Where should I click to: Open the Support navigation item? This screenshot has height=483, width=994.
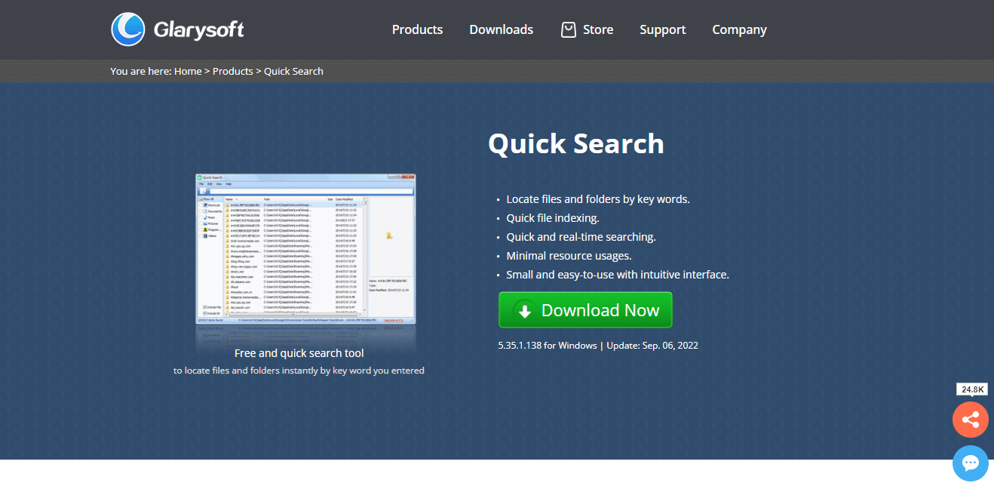[662, 29]
